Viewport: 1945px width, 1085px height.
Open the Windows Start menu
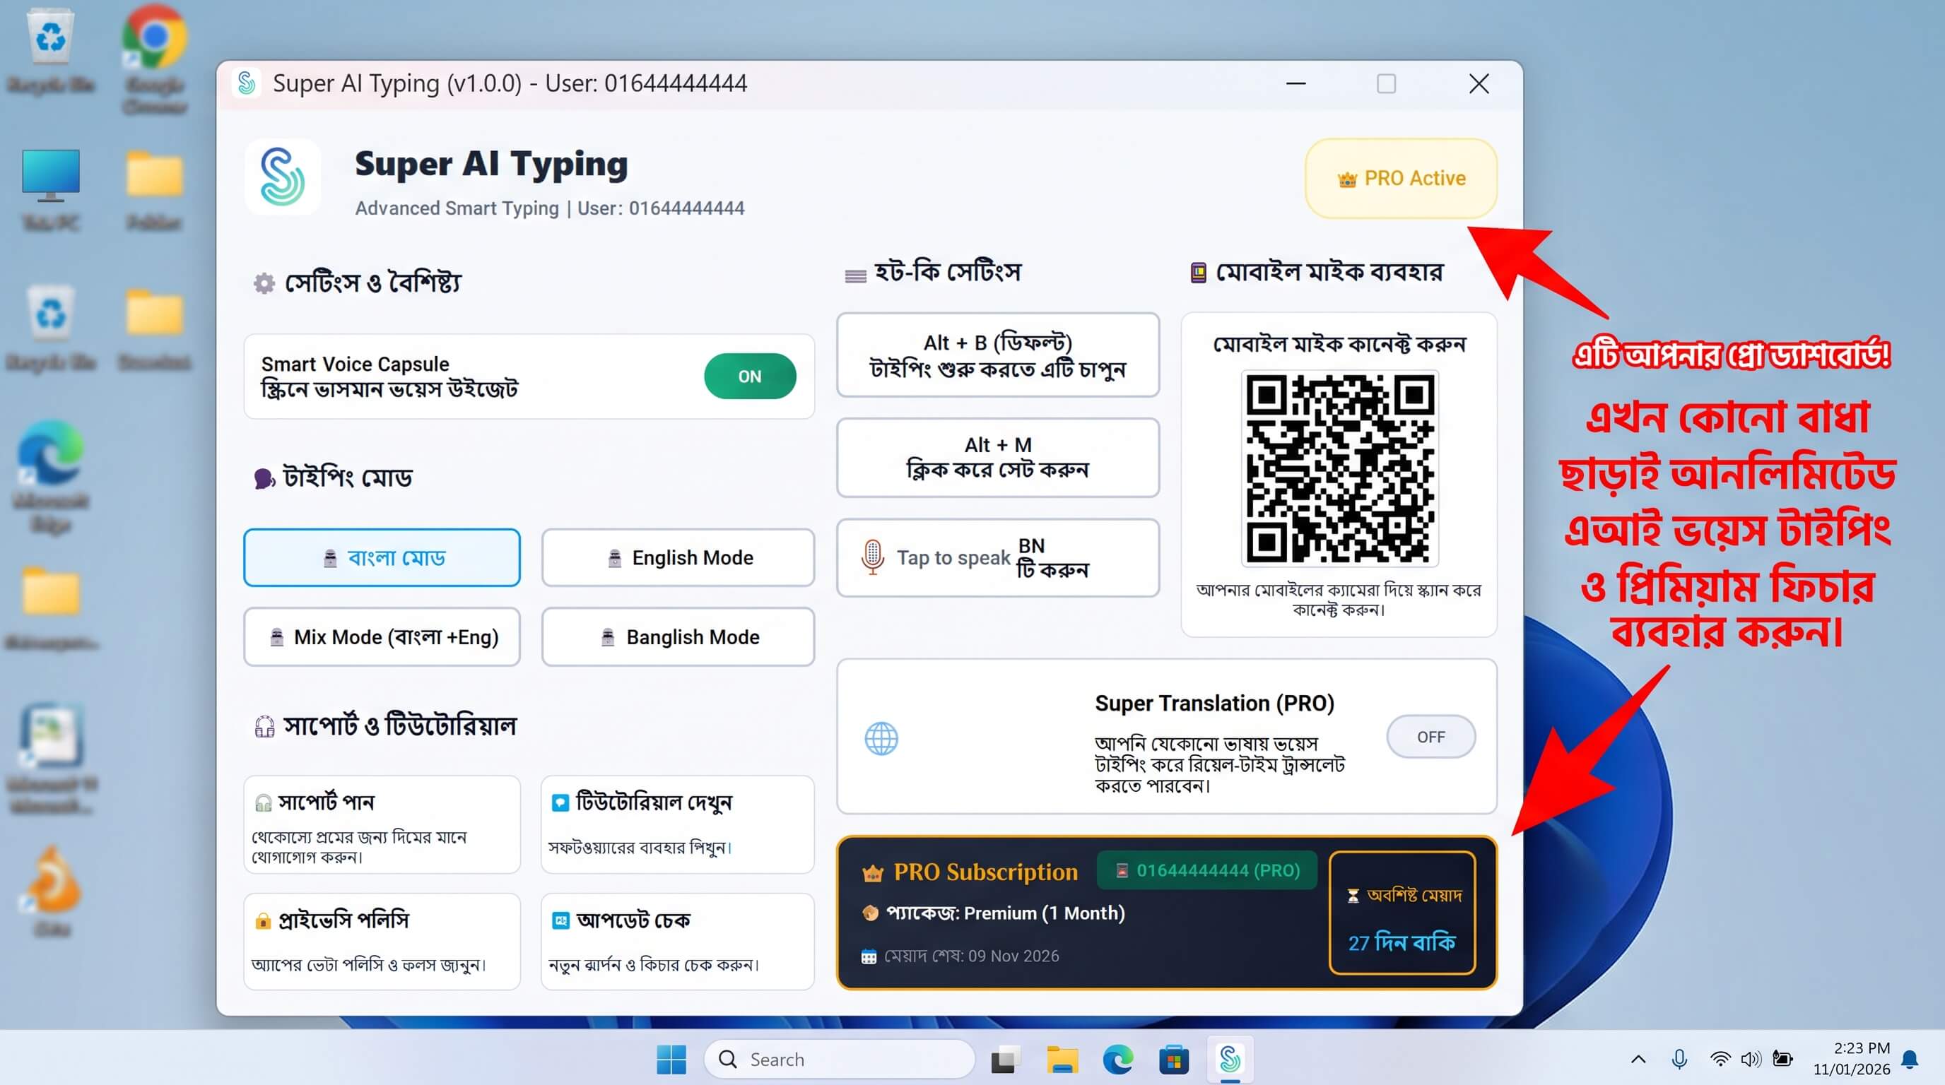click(671, 1059)
